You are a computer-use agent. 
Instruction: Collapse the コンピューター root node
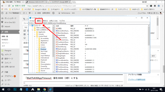pos(30,26)
